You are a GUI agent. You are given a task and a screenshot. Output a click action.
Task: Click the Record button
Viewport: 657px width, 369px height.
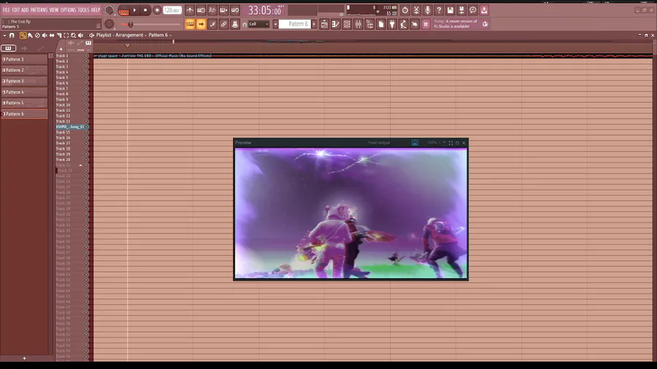pos(157,10)
